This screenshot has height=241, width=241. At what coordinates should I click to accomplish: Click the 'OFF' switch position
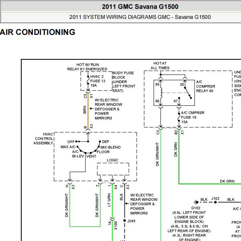pos(71,142)
